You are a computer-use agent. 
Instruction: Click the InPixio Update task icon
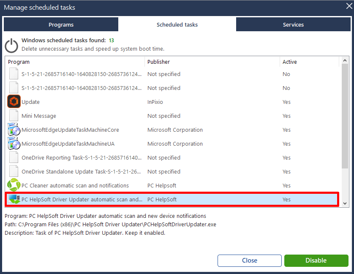click(14, 101)
